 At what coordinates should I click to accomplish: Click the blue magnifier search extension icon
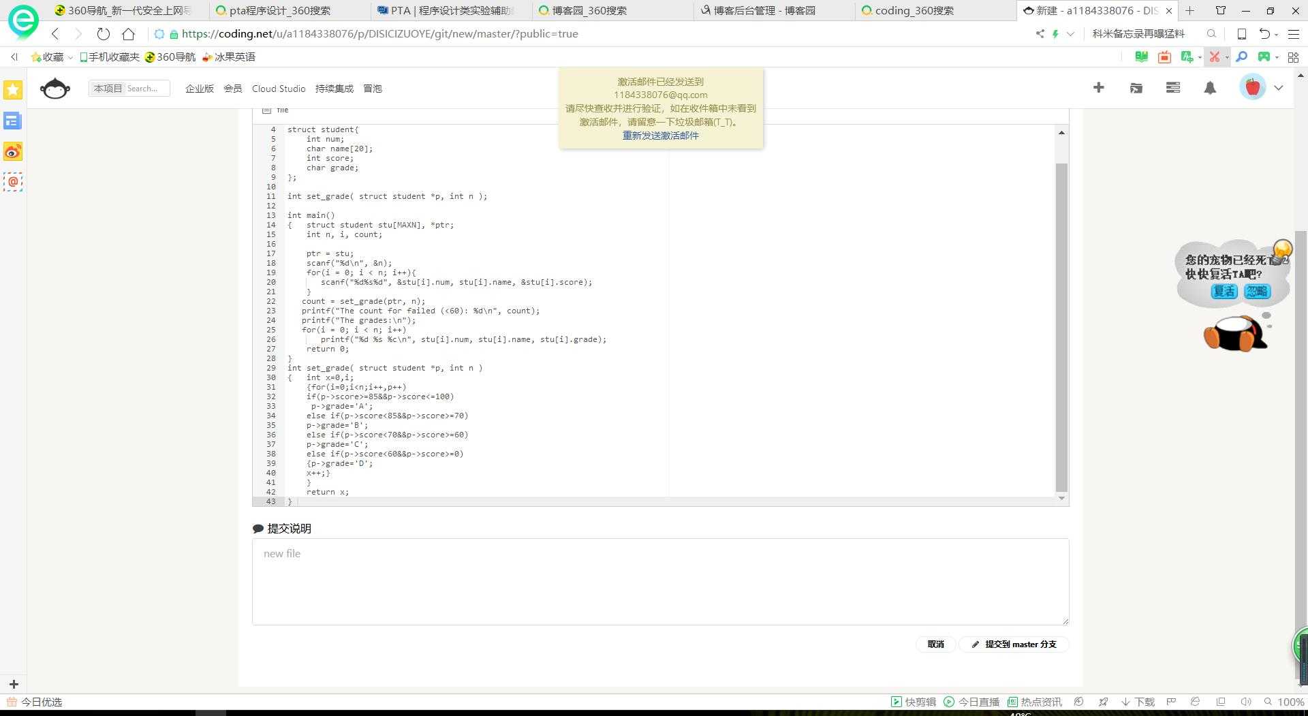coord(1241,57)
